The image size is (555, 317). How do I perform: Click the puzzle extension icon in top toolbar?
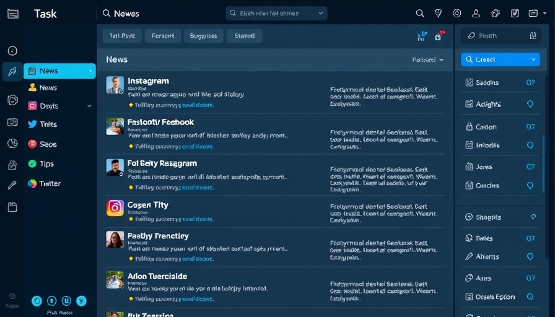click(496, 14)
